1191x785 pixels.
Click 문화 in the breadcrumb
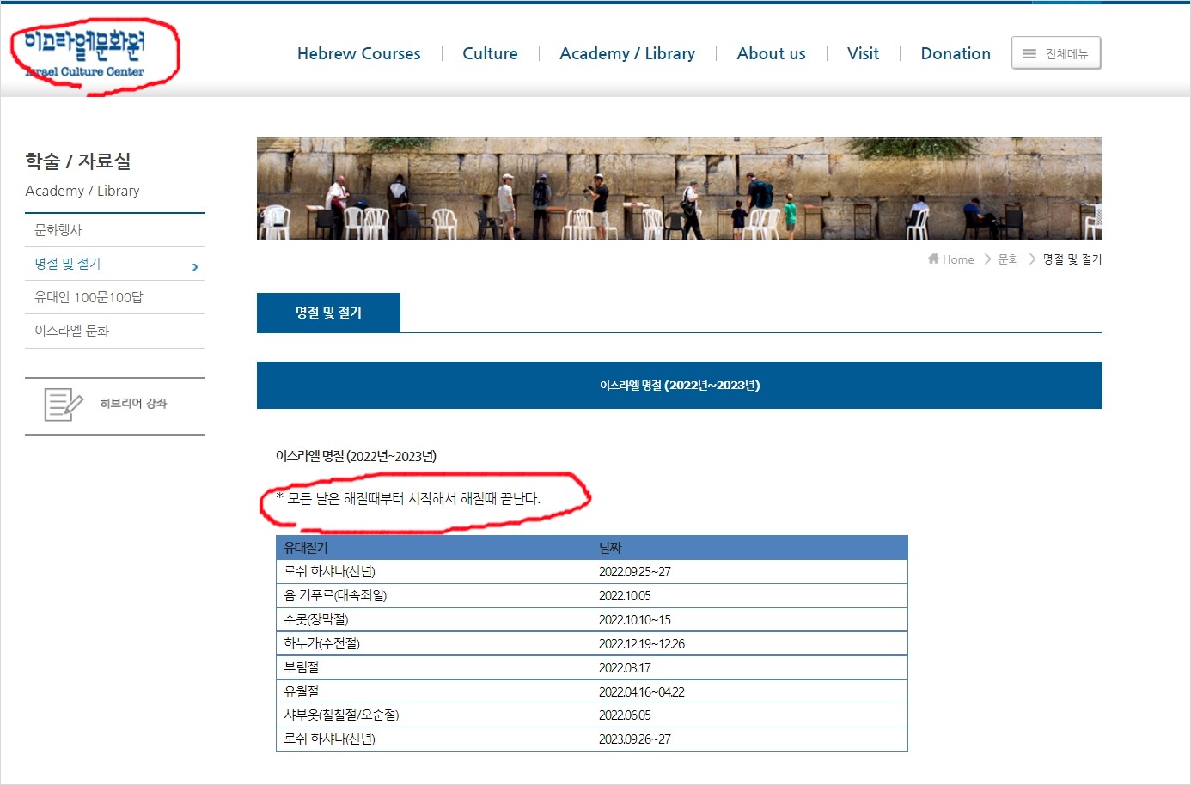[x=1008, y=259]
